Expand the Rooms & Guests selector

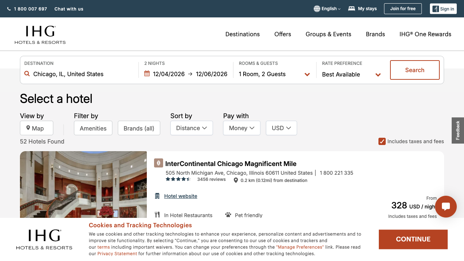[x=274, y=74]
